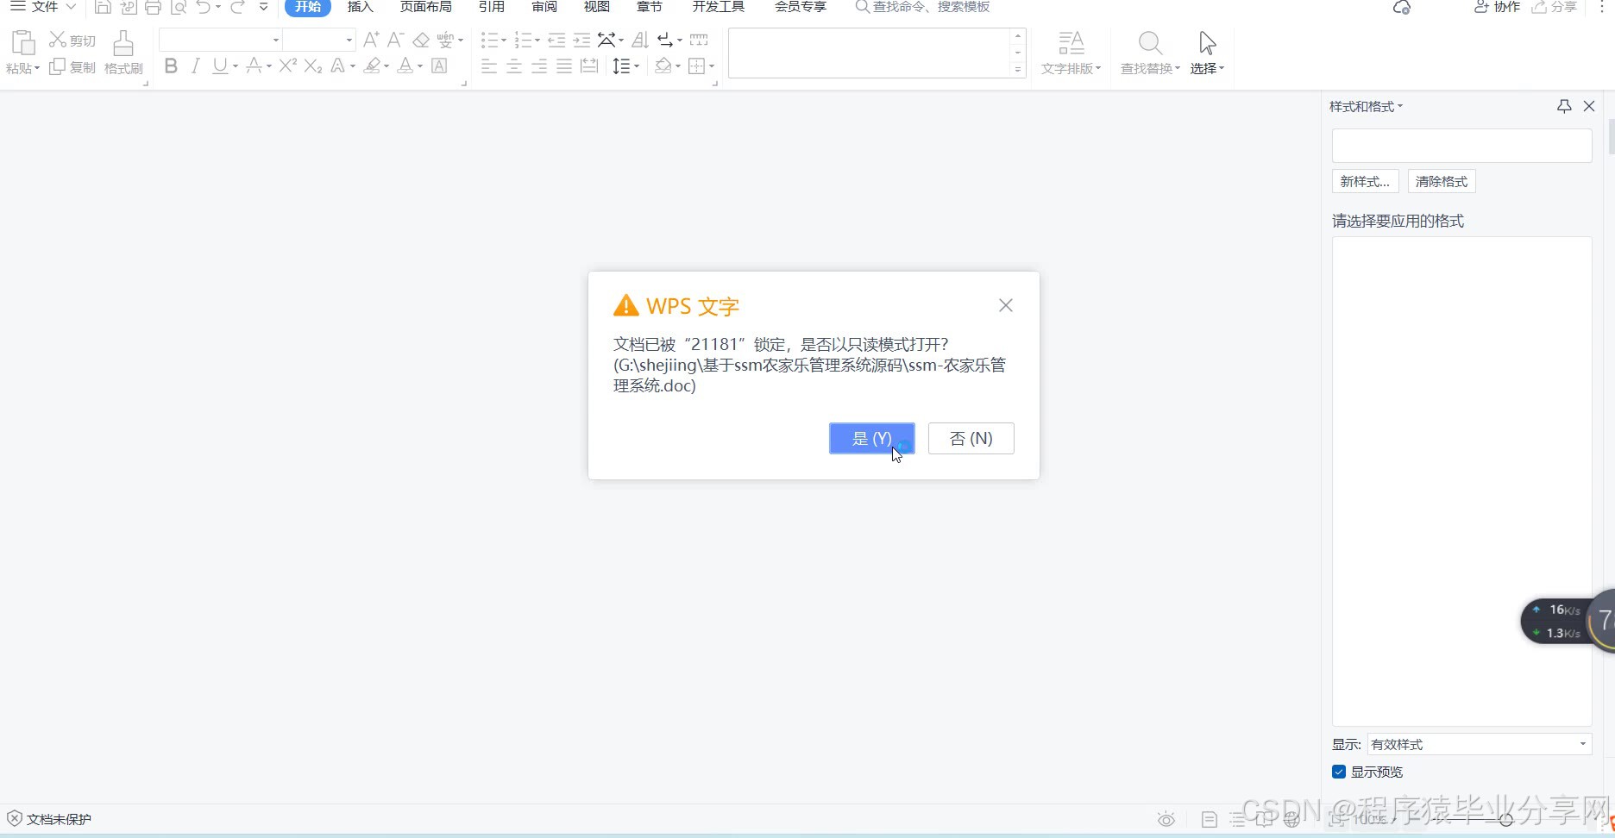
Task: Toggle Underline formatting
Action: coord(220,66)
